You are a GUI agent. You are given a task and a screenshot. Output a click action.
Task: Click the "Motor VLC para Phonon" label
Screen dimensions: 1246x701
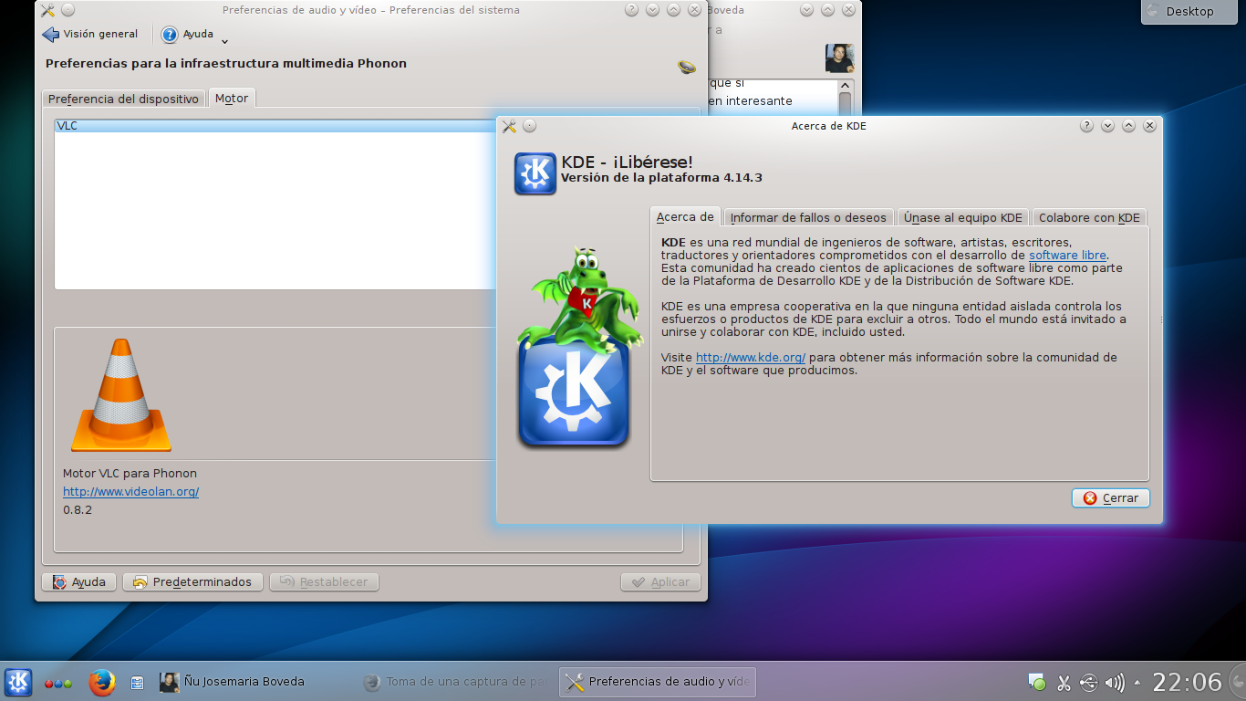(x=130, y=474)
